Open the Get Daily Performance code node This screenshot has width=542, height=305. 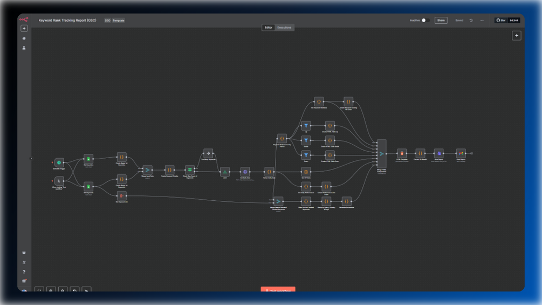click(x=306, y=187)
